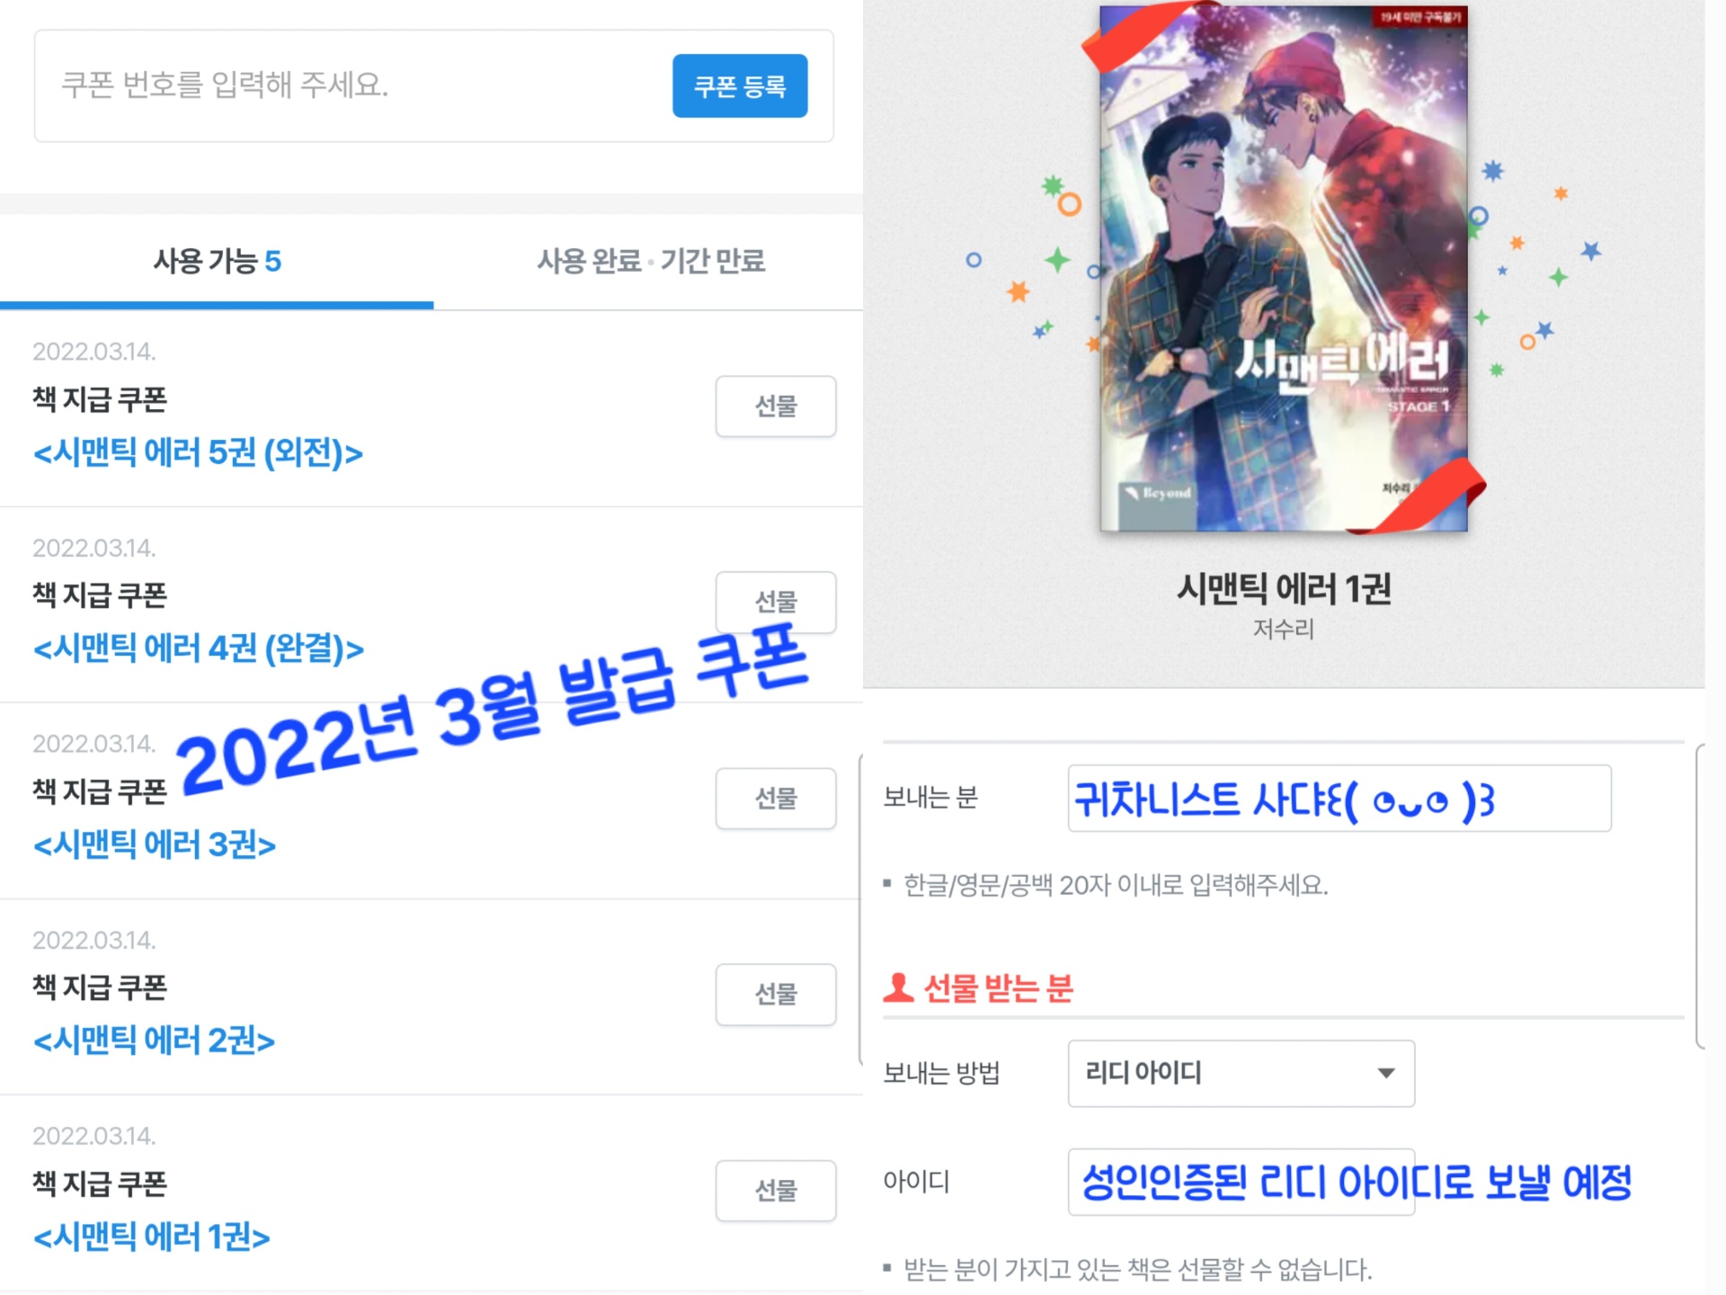The width and height of the screenshot is (1726, 1295).
Task: Open the <시맨틱 에러 4권 (완결)> link
Action: point(199,648)
